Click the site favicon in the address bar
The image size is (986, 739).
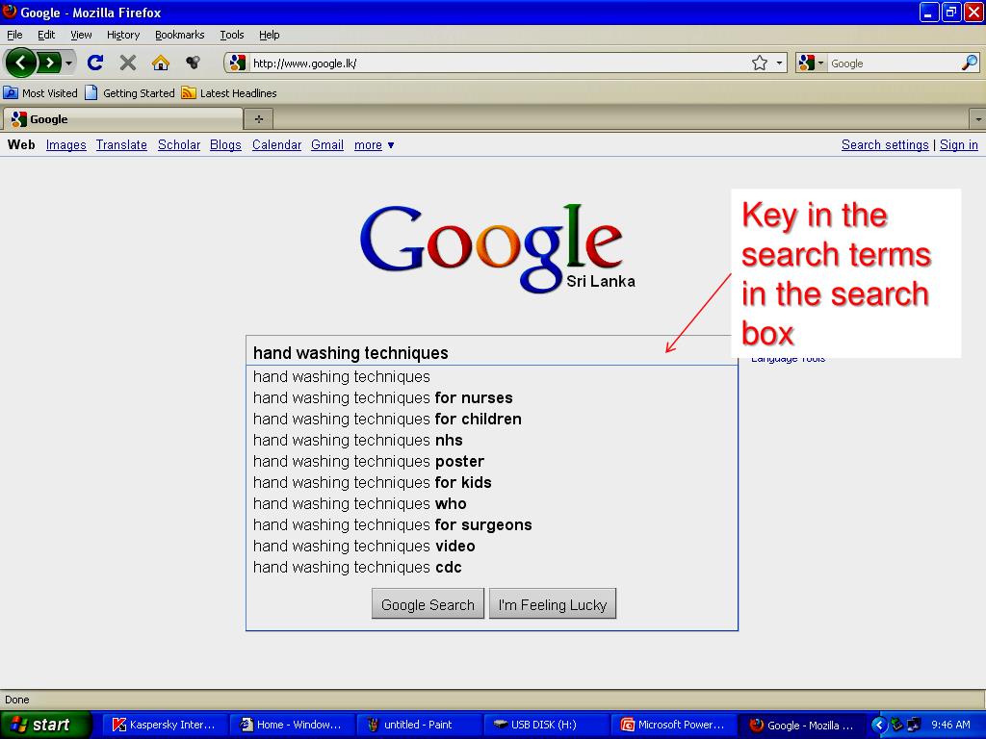pyautogui.click(x=238, y=63)
